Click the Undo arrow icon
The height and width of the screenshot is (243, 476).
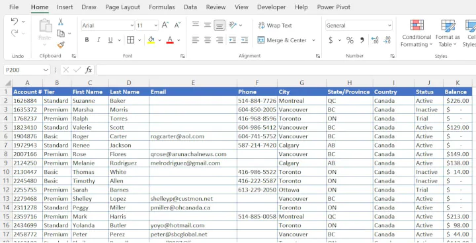click(15, 21)
